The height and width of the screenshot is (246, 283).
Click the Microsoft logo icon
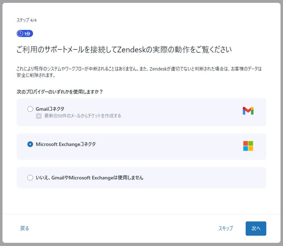pyautogui.click(x=248, y=146)
